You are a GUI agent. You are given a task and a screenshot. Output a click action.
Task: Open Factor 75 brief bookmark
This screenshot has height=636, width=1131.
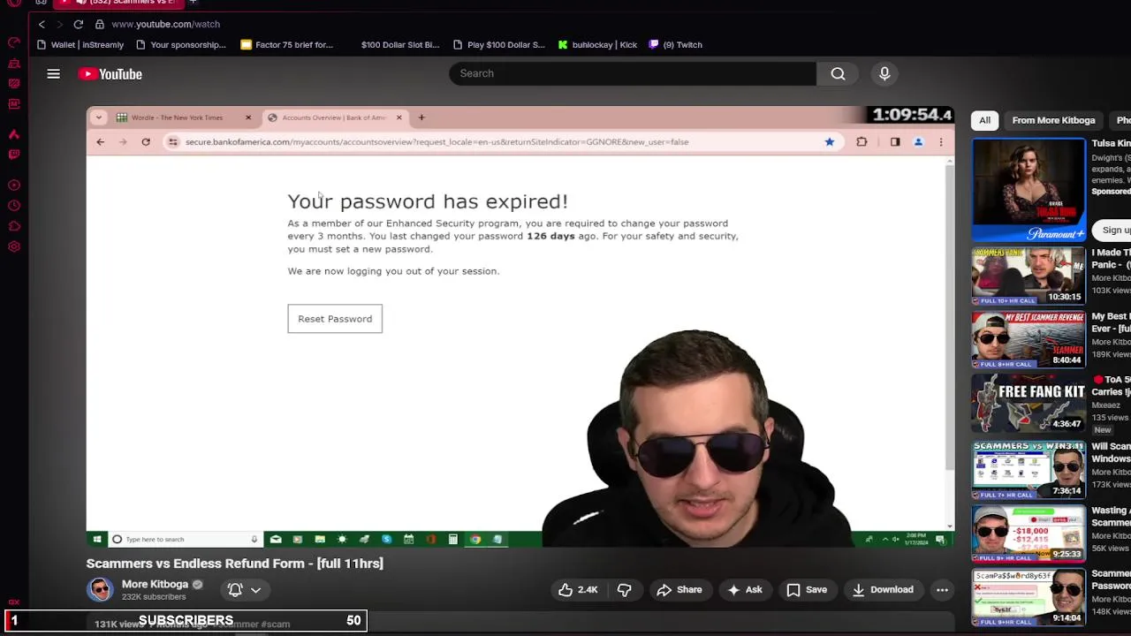286,45
